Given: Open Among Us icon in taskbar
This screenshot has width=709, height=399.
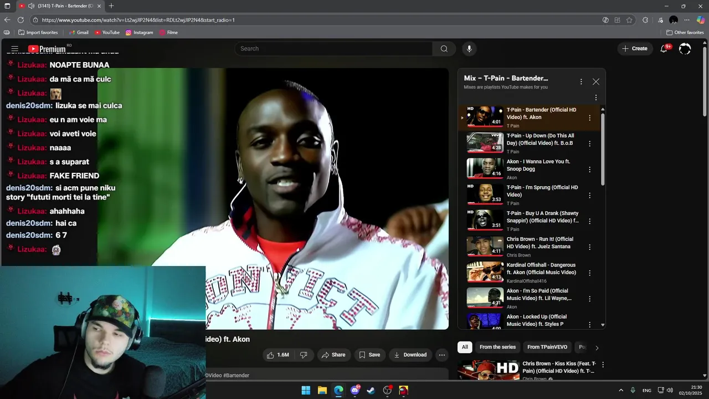Looking at the screenshot, I should tap(404, 390).
